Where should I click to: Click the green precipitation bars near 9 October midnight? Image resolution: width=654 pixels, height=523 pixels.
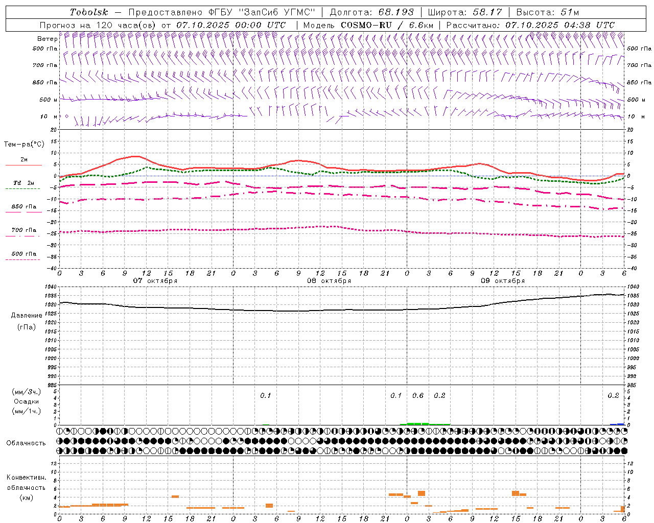click(425, 423)
